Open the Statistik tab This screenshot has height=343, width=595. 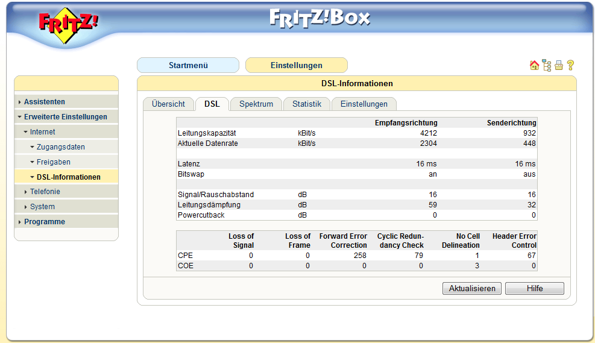click(x=307, y=104)
